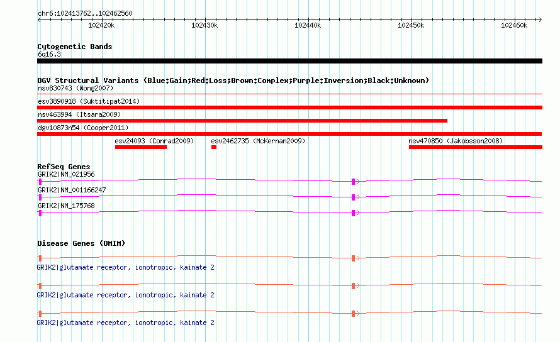Click the Disease Genes (OMIM) track title

pos(81,243)
